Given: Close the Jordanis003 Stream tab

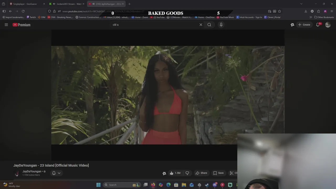Looking at the screenshot, I should (83, 4).
